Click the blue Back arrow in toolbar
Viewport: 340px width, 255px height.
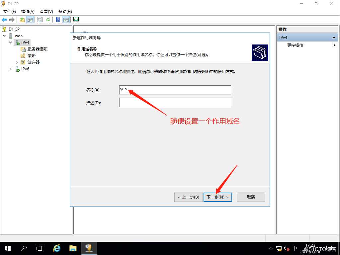pos(4,20)
